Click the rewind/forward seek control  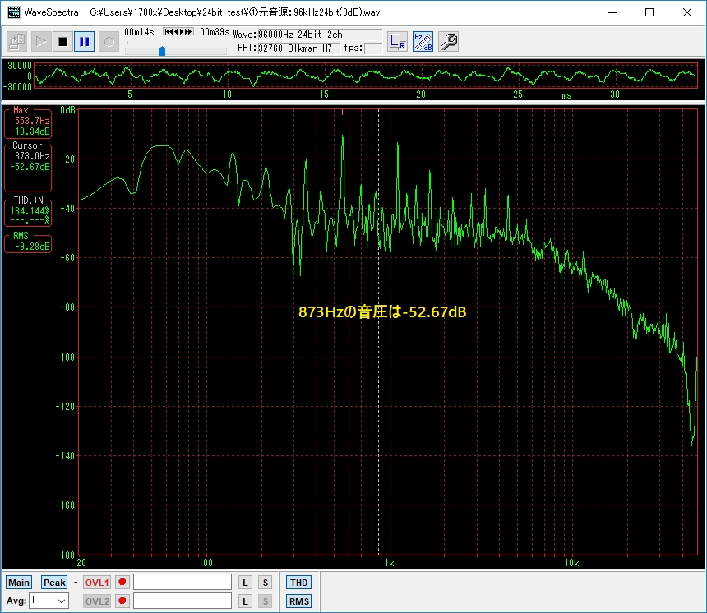tap(178, 32)
